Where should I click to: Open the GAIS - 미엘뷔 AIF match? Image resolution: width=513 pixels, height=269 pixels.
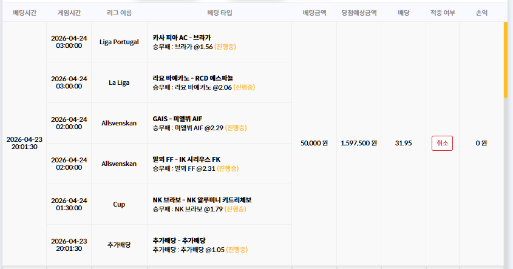177,119
